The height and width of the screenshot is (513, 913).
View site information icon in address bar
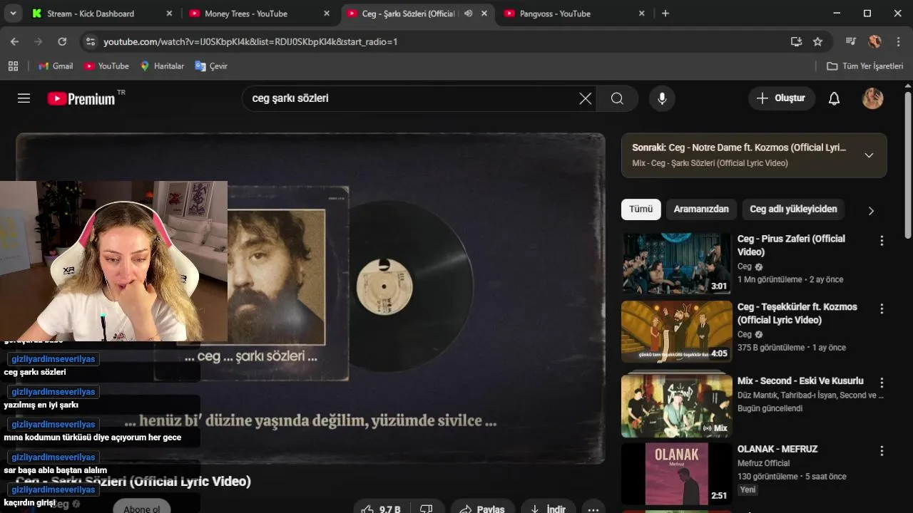pyautogui.click(x=90, y=41)
